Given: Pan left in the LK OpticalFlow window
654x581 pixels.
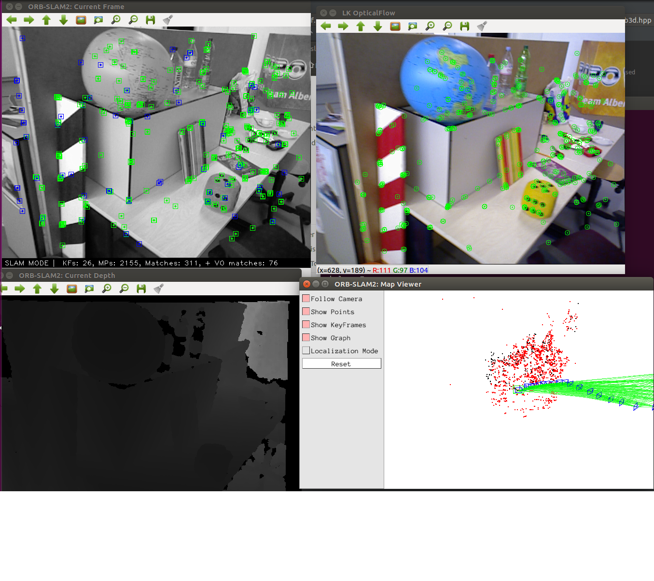Looking at the screenshot, I should (326, 26).
